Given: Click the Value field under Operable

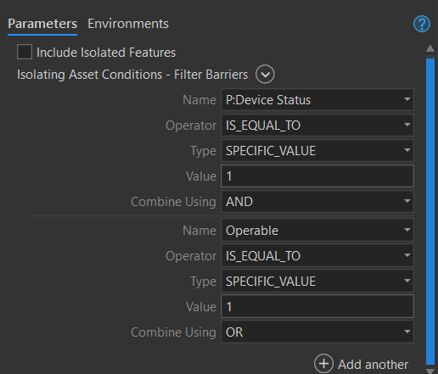Looking at the screenshot, I should (317, 306).
